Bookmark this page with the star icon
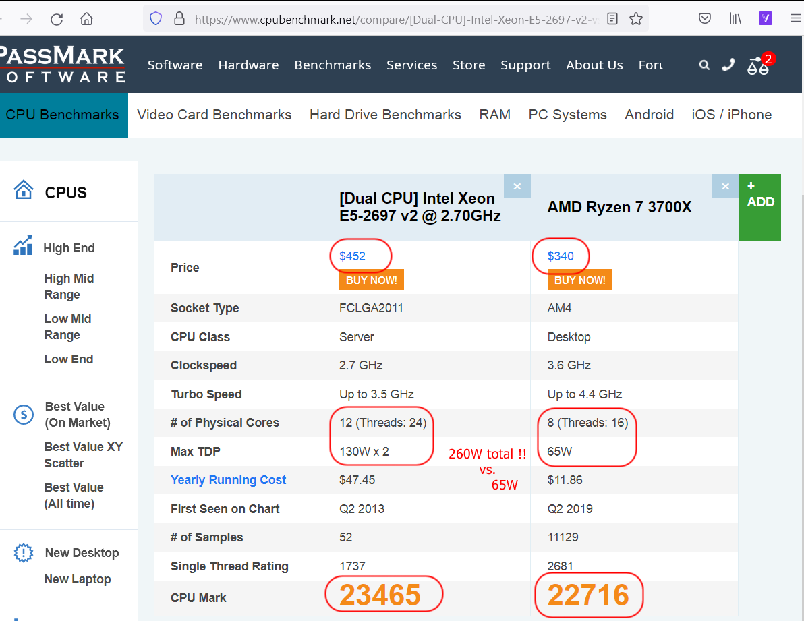Viewport: 804px width, 621px height. coord(636,19)
